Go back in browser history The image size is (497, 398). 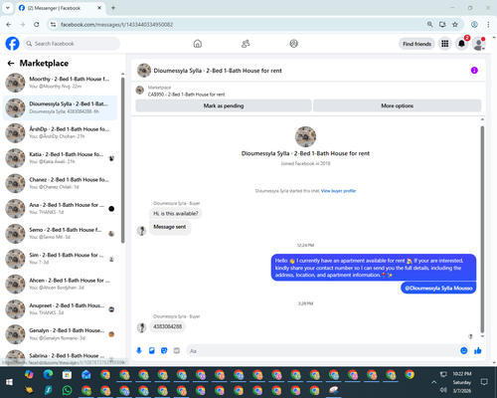(9, 25)
